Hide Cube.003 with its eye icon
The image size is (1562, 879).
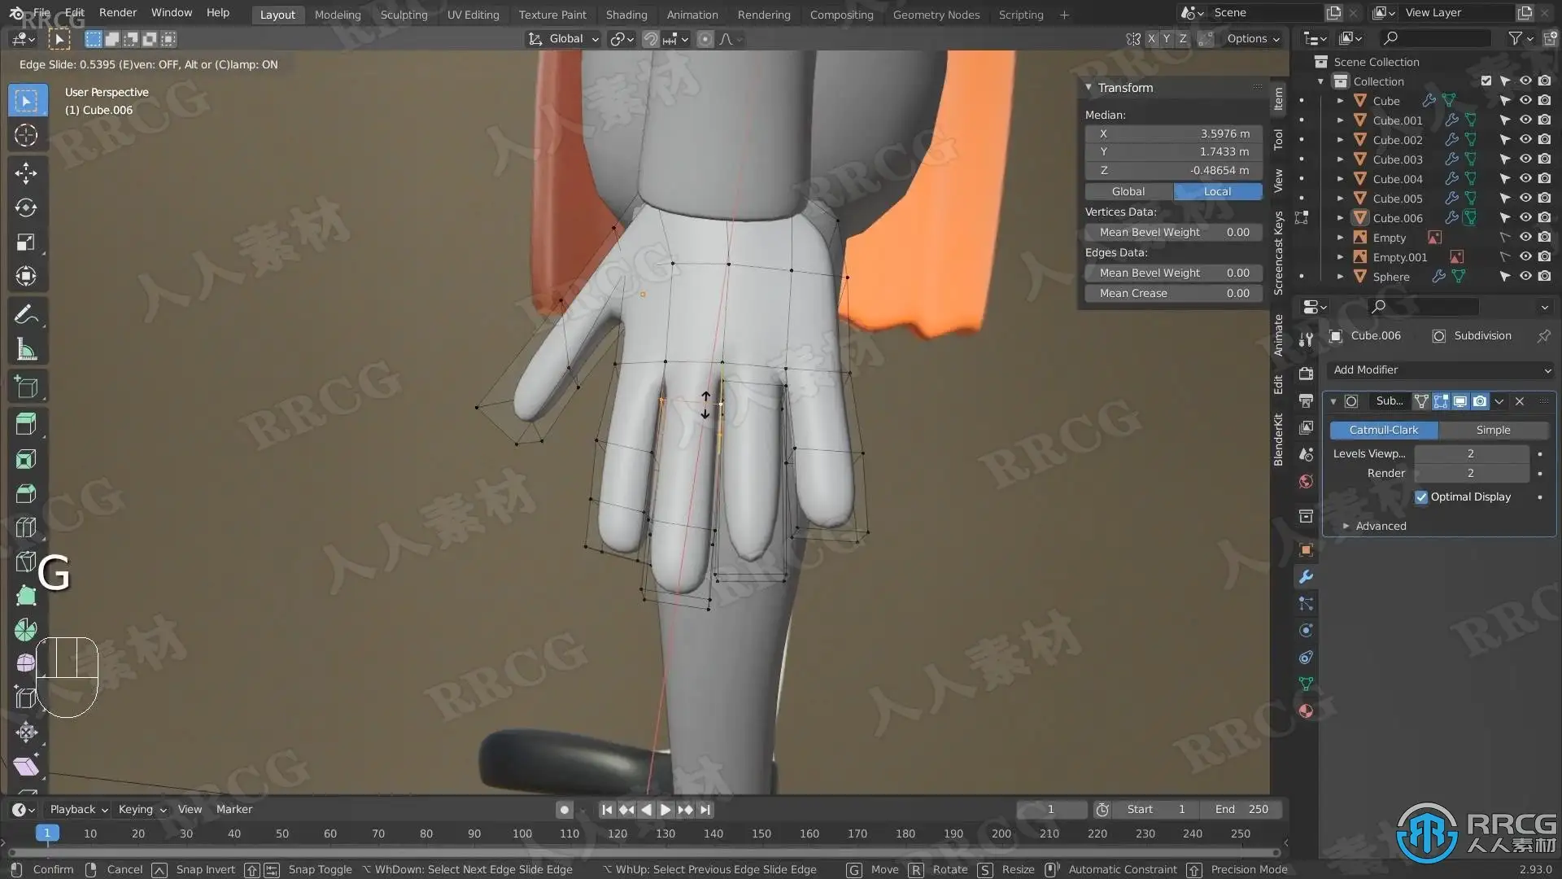click(x=1525, y=160)
